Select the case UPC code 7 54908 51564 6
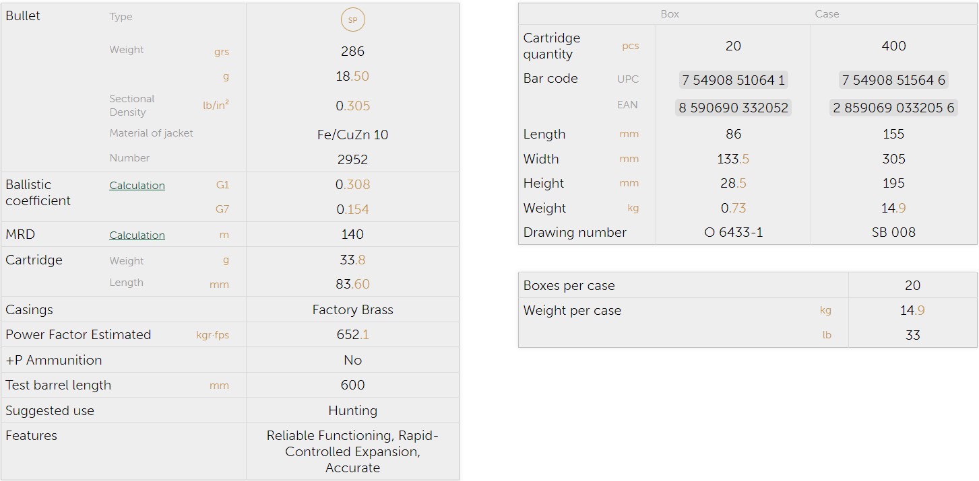The width and height of the screenshot is (979, 481). click(893, 80)
